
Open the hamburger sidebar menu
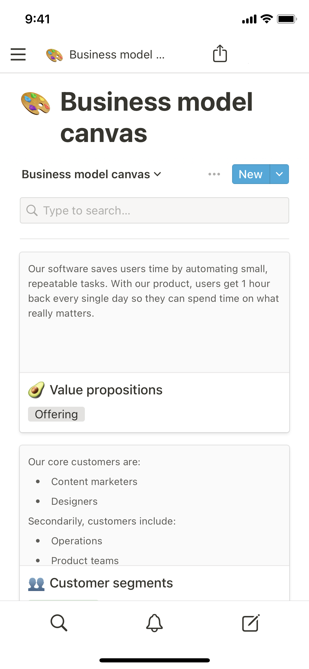point(18,54)
